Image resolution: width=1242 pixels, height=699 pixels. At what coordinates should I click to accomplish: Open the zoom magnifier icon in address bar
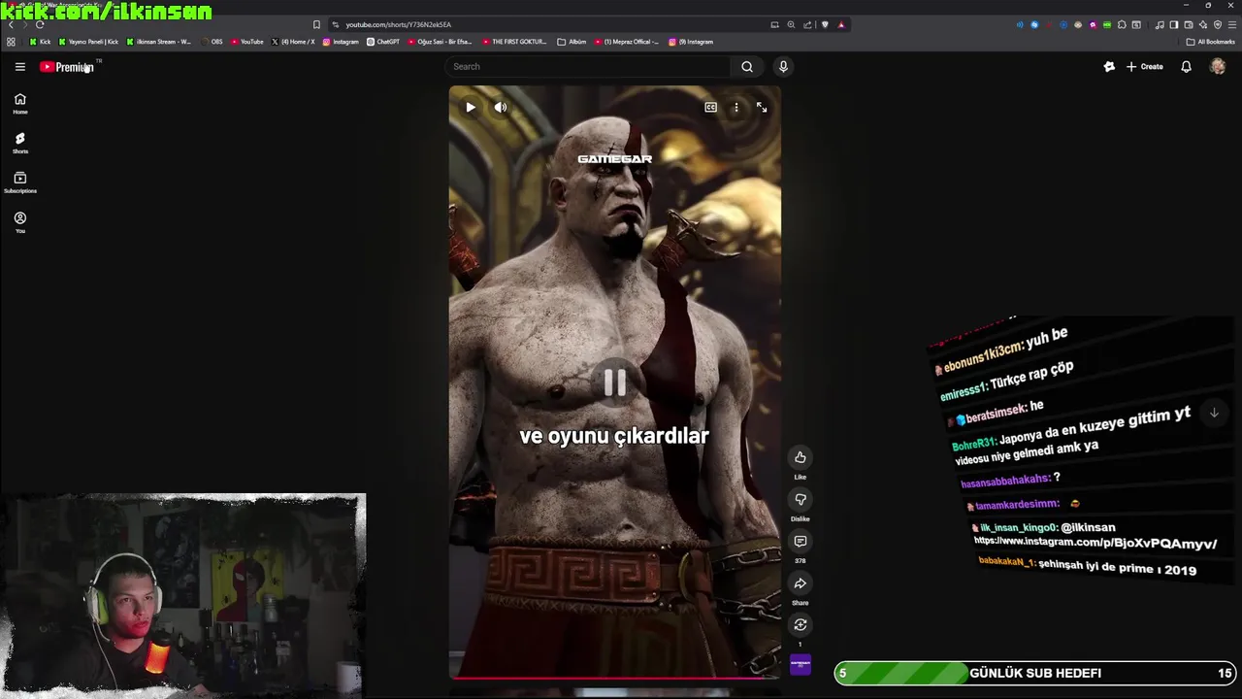pos(791,24)
